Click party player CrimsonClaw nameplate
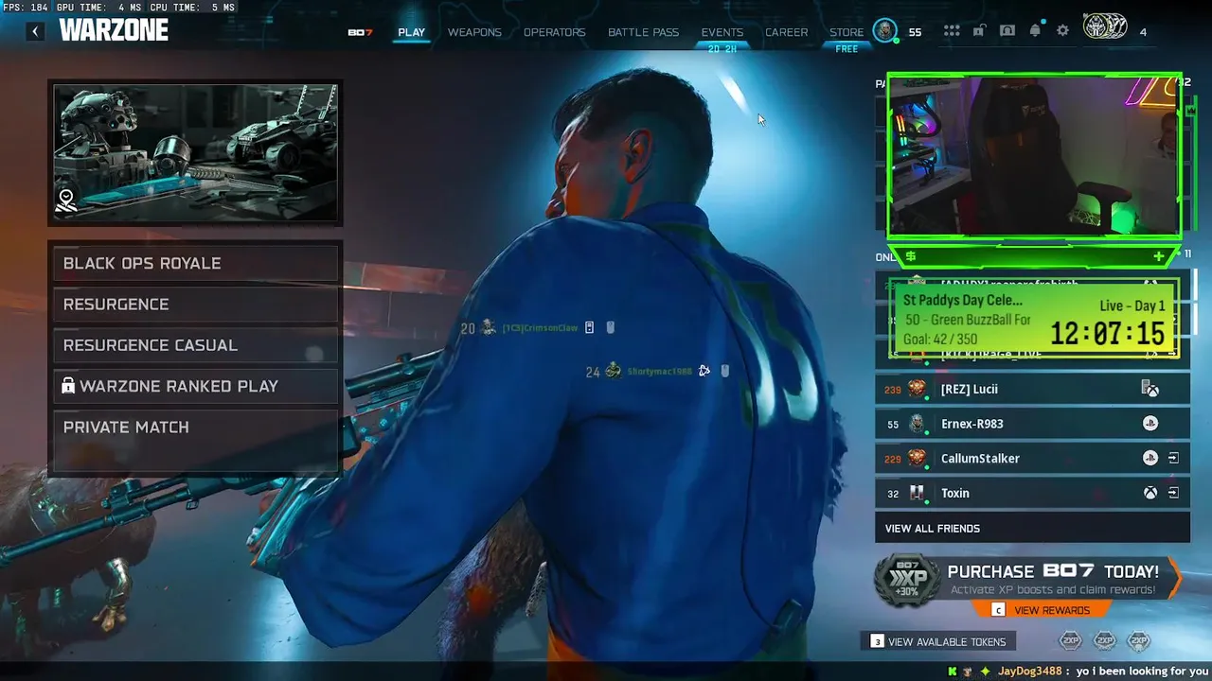The width and height of the screenshot is (1212, 681). pos(538,328)
